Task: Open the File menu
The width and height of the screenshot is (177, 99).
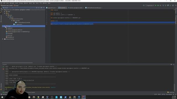Action: tap(1, 3)
